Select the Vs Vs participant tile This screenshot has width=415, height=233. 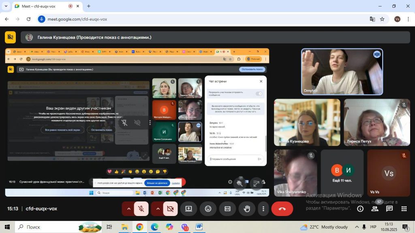click(x=389, y=173)
